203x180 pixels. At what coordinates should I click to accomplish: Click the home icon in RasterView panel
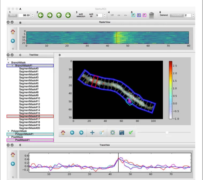coord(13,32)
